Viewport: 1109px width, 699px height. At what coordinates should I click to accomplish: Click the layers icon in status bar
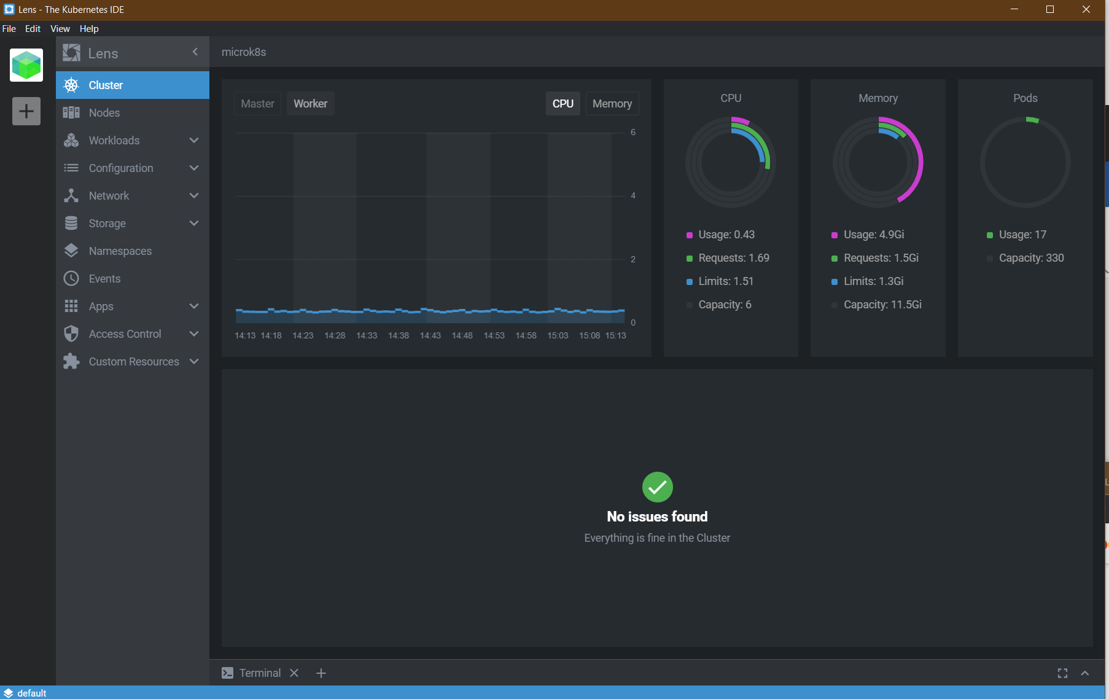8,693
